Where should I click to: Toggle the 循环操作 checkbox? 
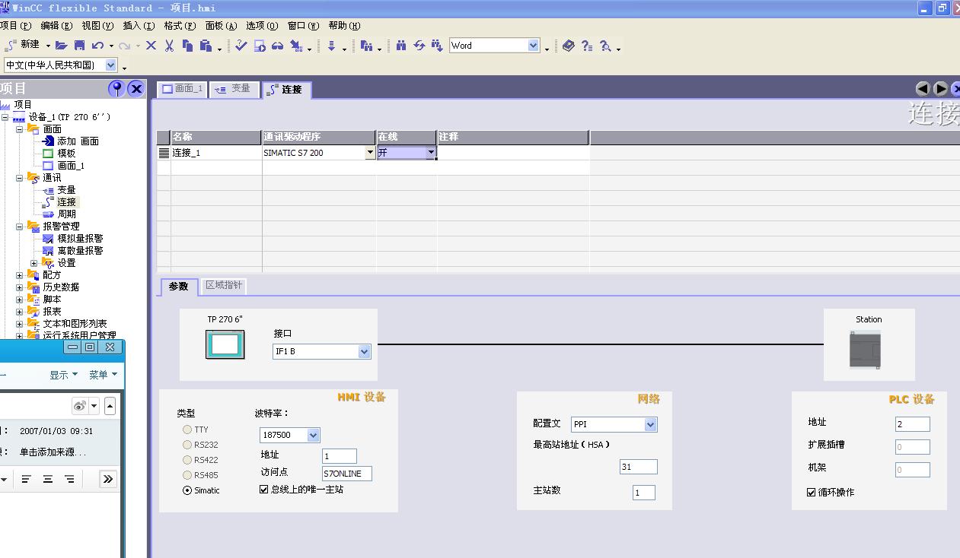click(x=812, y=493)
